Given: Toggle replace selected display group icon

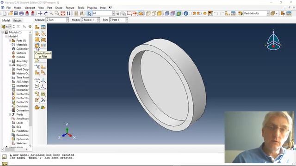Looking at the screenshot, I should pyautogui.click(x=193, y=13).
